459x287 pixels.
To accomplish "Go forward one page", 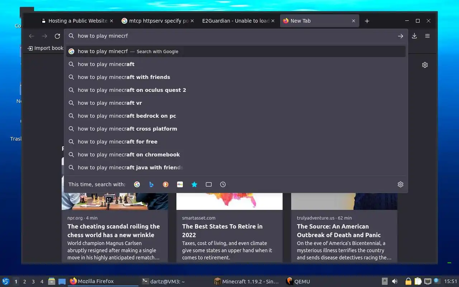I will pyautogui.click(x=44, y=36).
